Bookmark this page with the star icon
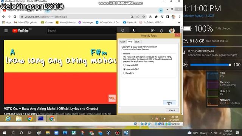 coord(144,17)
